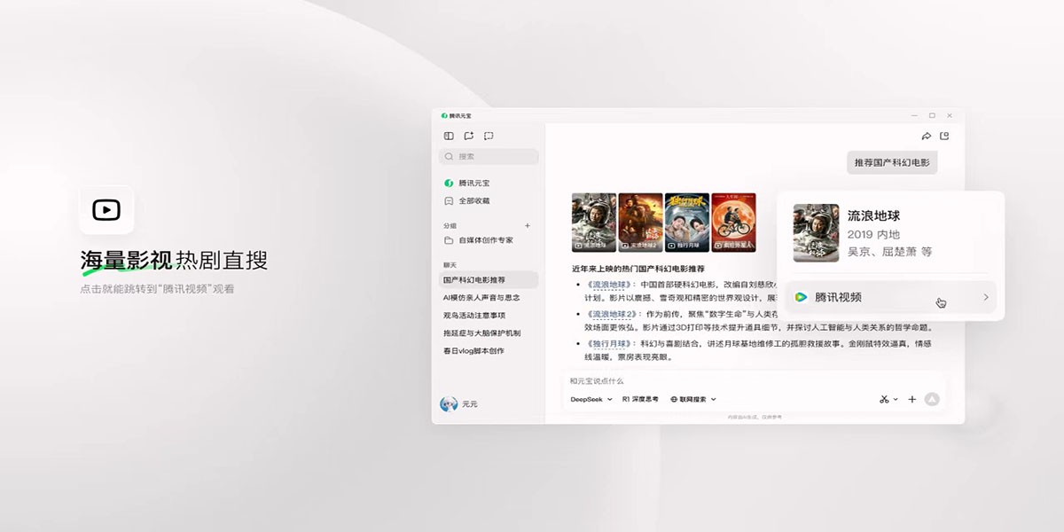Open the 《独行月球》 link
This screenshot has width=1064, height=532.
608,343
